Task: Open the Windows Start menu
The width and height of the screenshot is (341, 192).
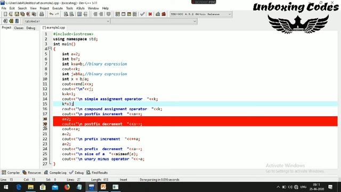Action: pyautogui.click(x=6, y=187)
